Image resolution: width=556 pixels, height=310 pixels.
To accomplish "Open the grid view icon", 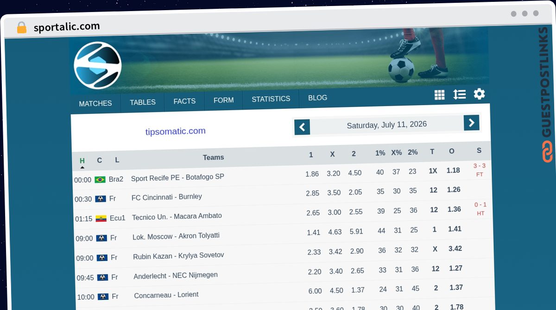I will pos(439,95).
